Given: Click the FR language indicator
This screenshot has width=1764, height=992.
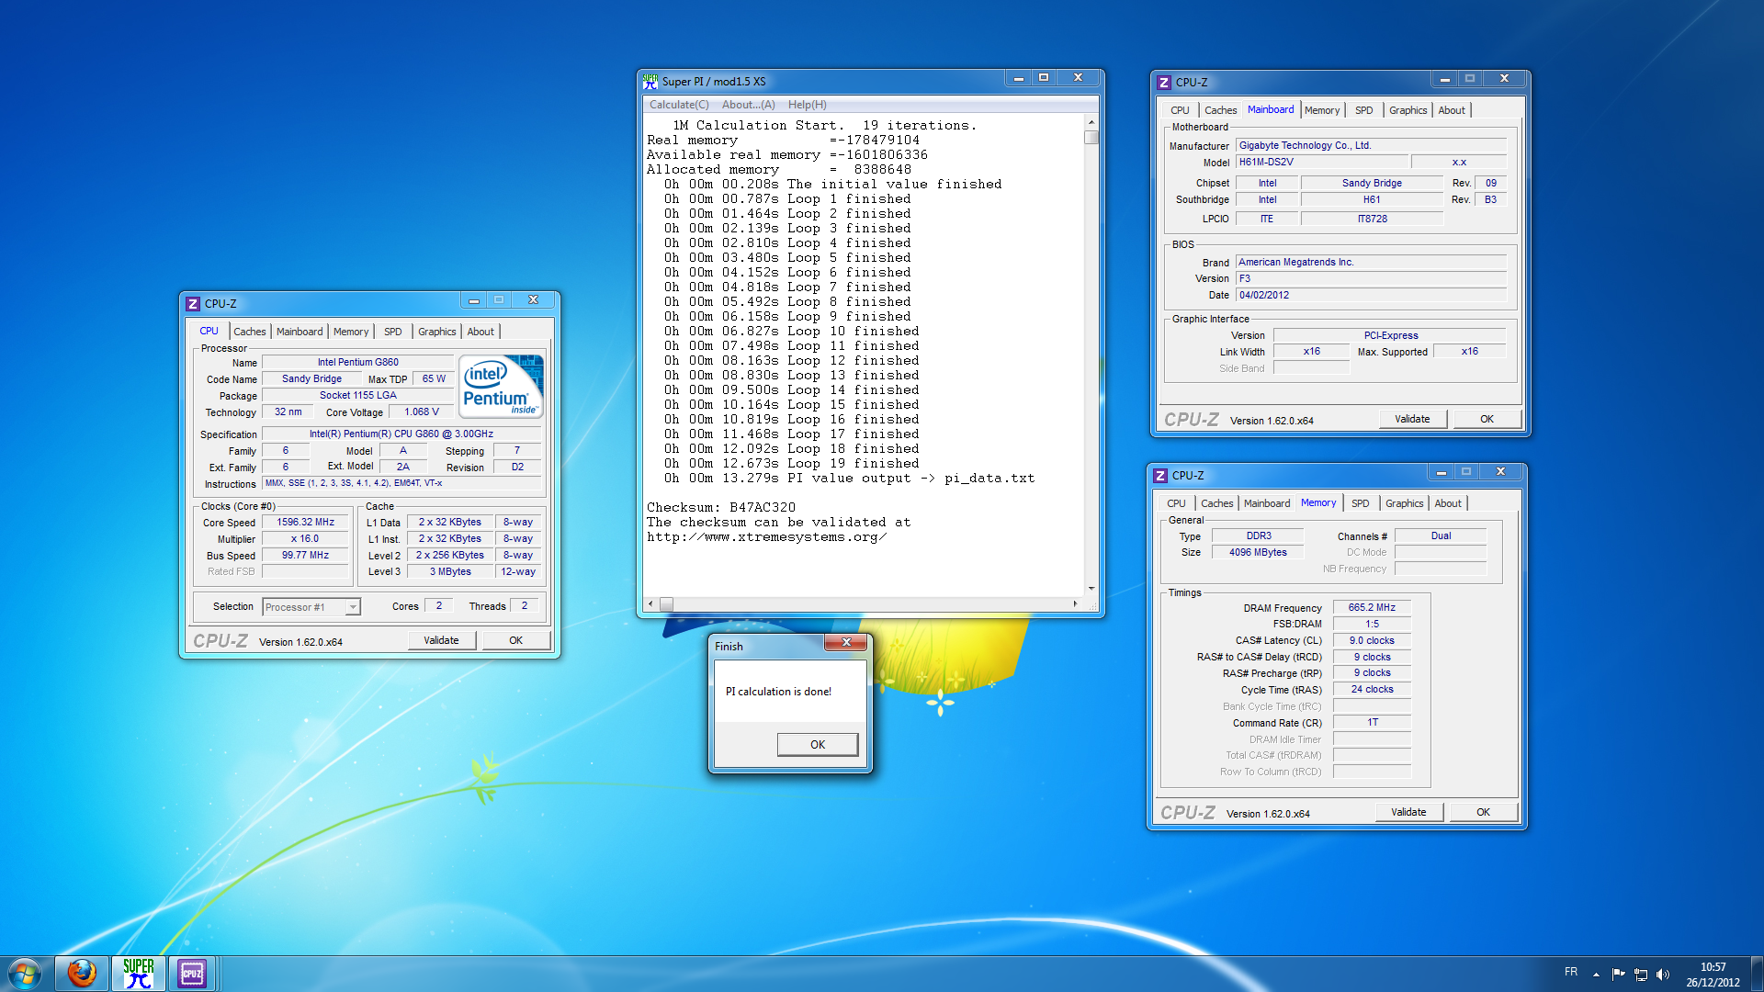Looking at the screenshot, I should (x=1571, y=972).
